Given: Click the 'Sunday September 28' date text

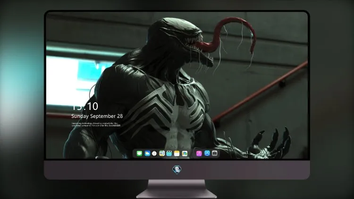Looking at the screenshot, I should 97,116.
